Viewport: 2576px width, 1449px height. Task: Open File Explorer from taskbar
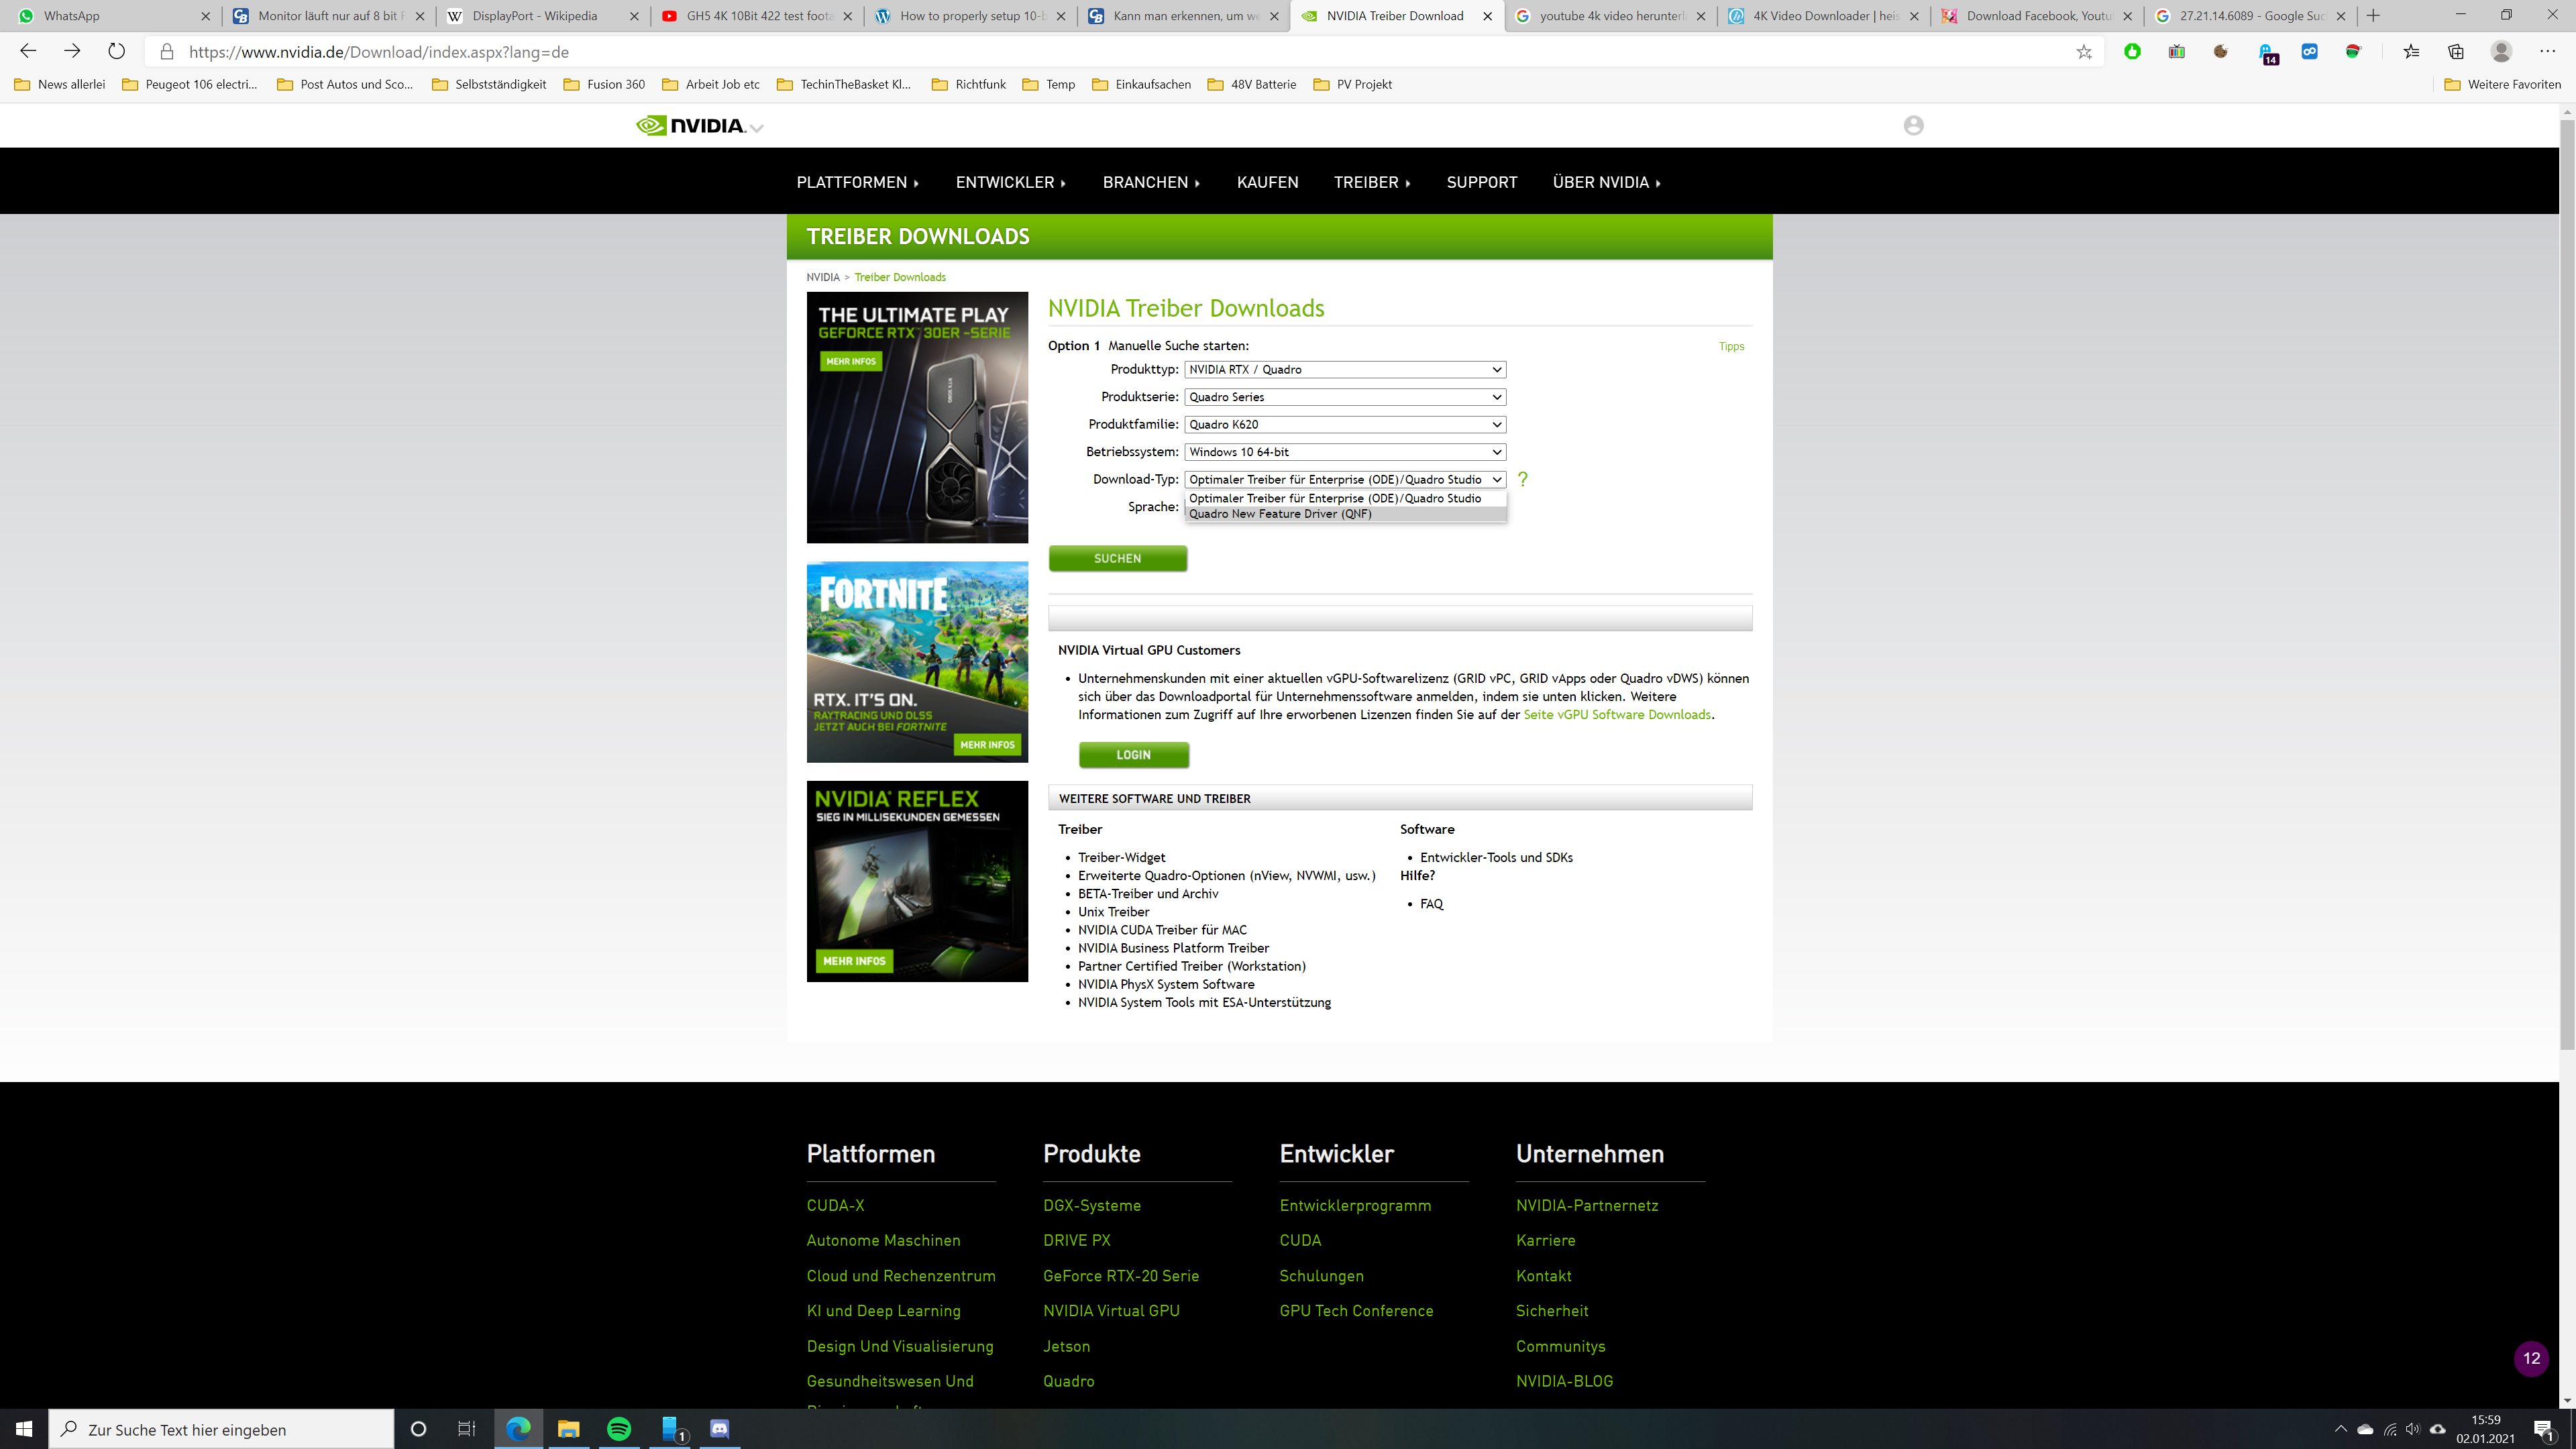point(568,1429)
